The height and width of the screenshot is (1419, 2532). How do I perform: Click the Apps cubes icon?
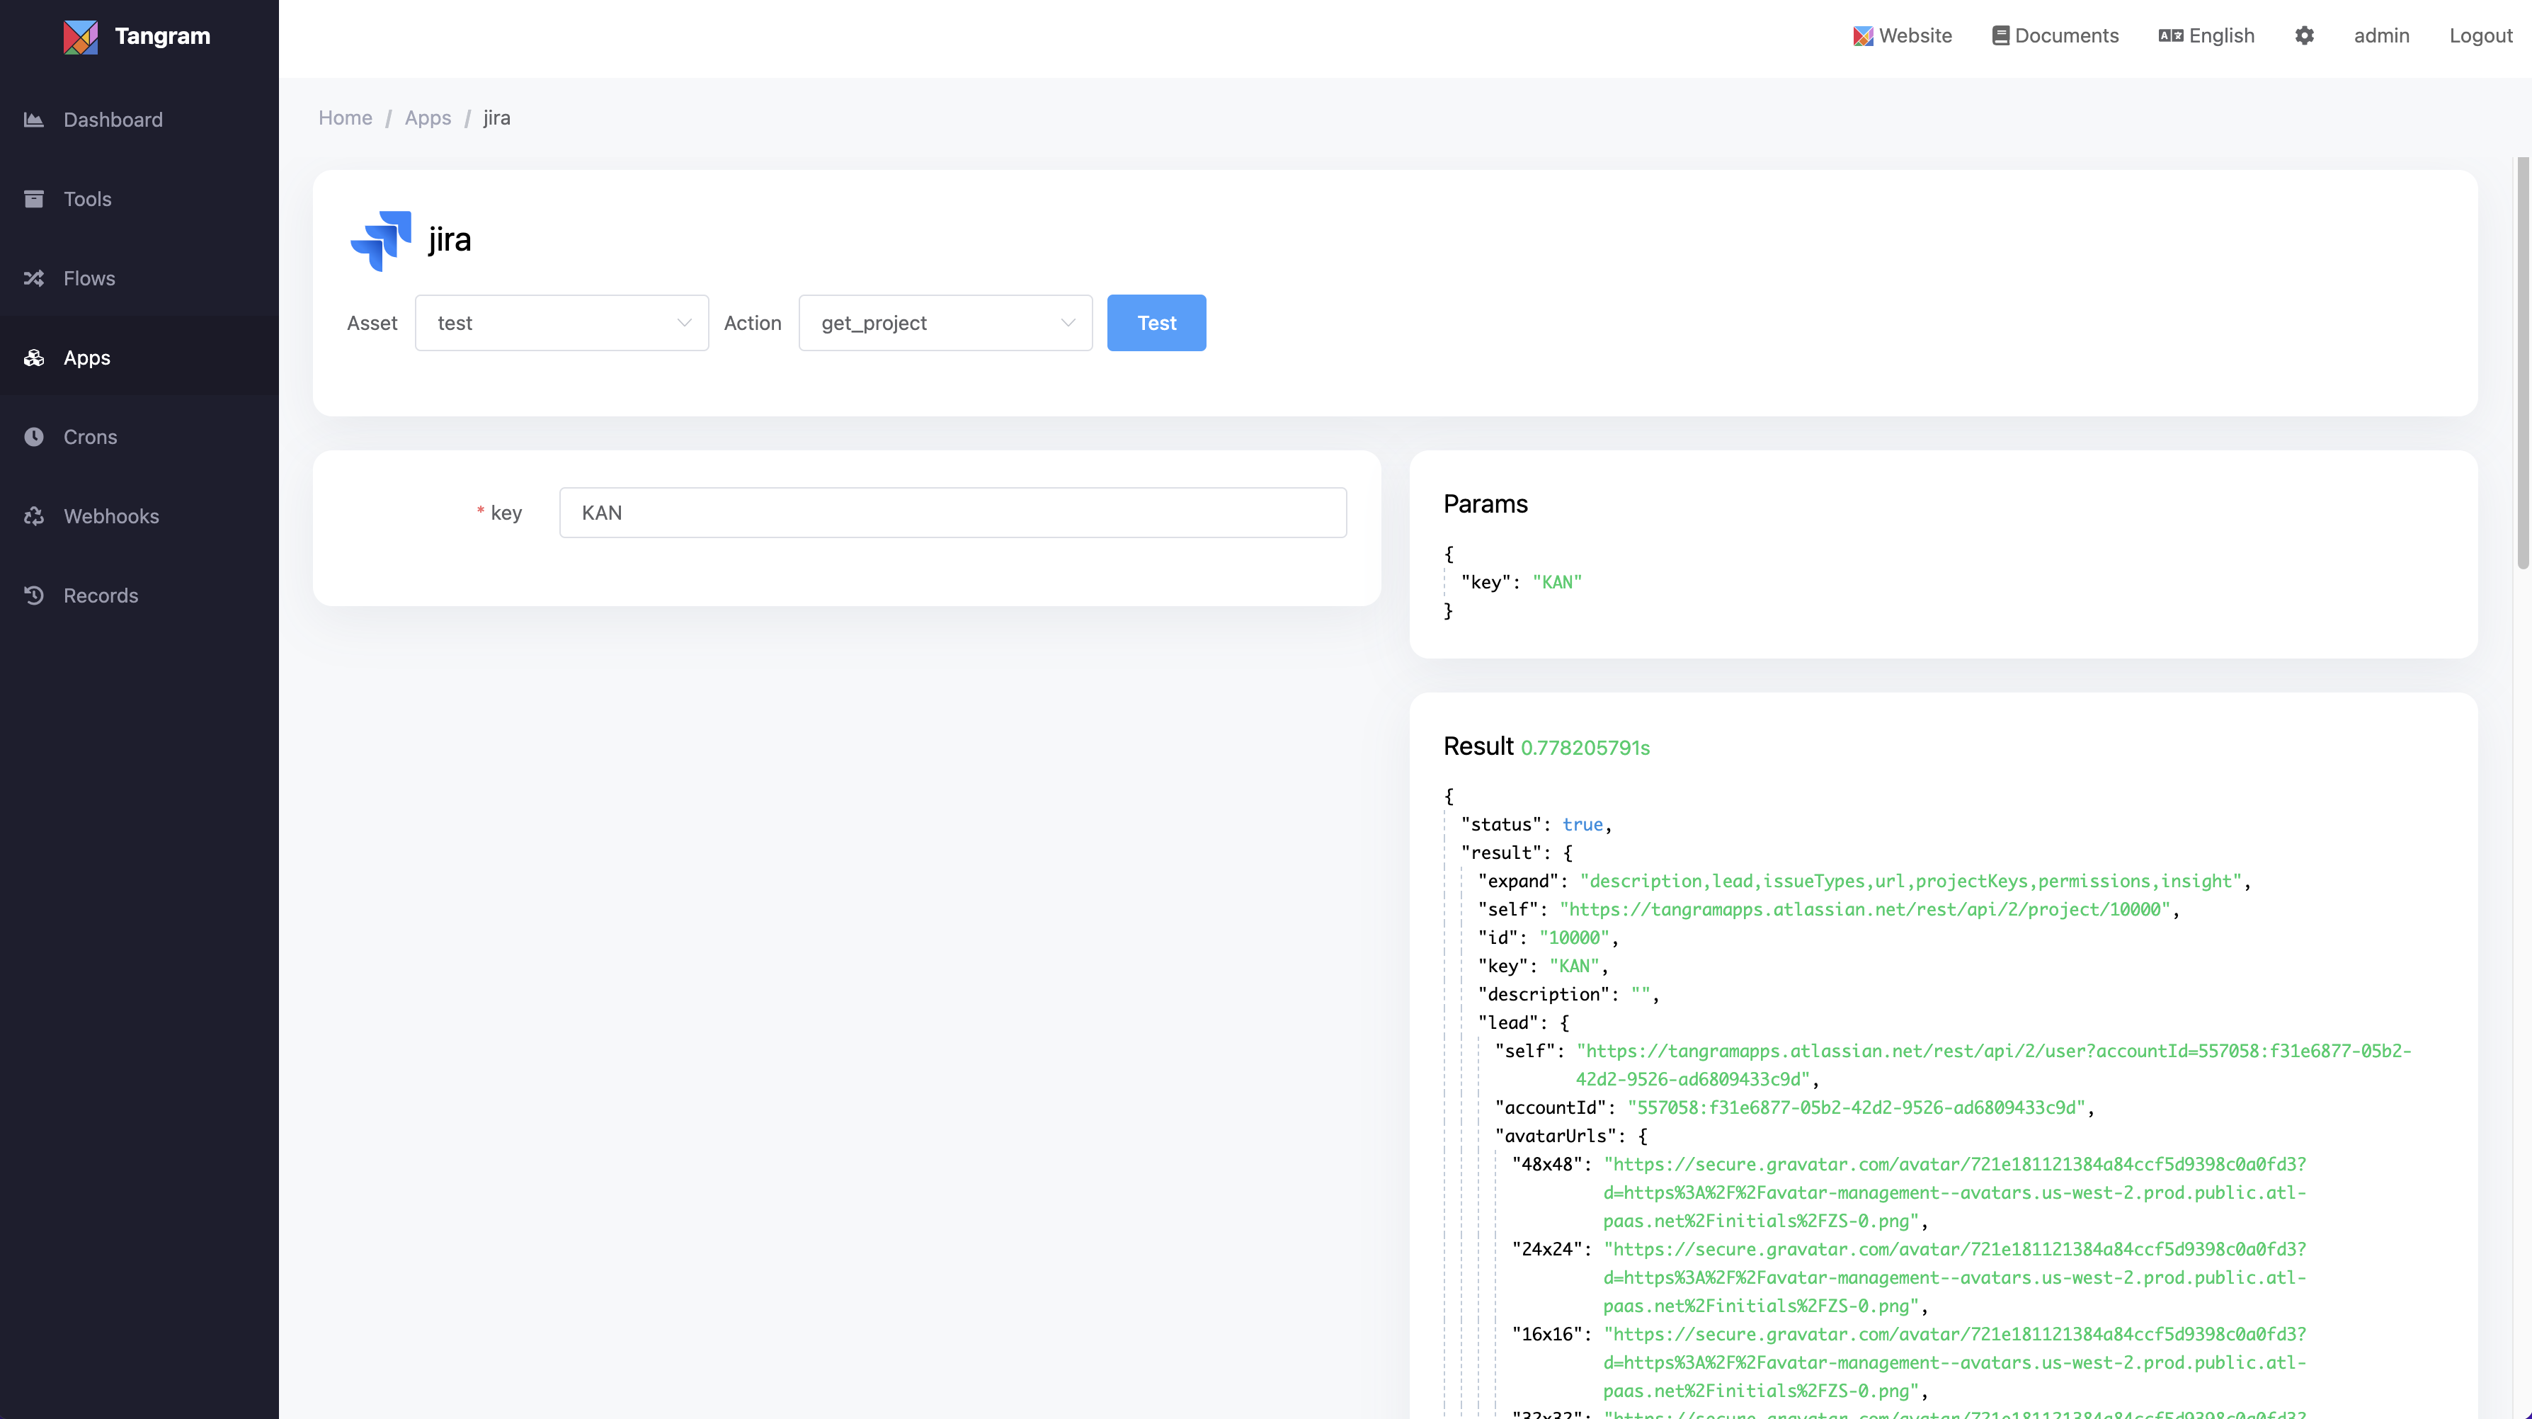[35, 358]
